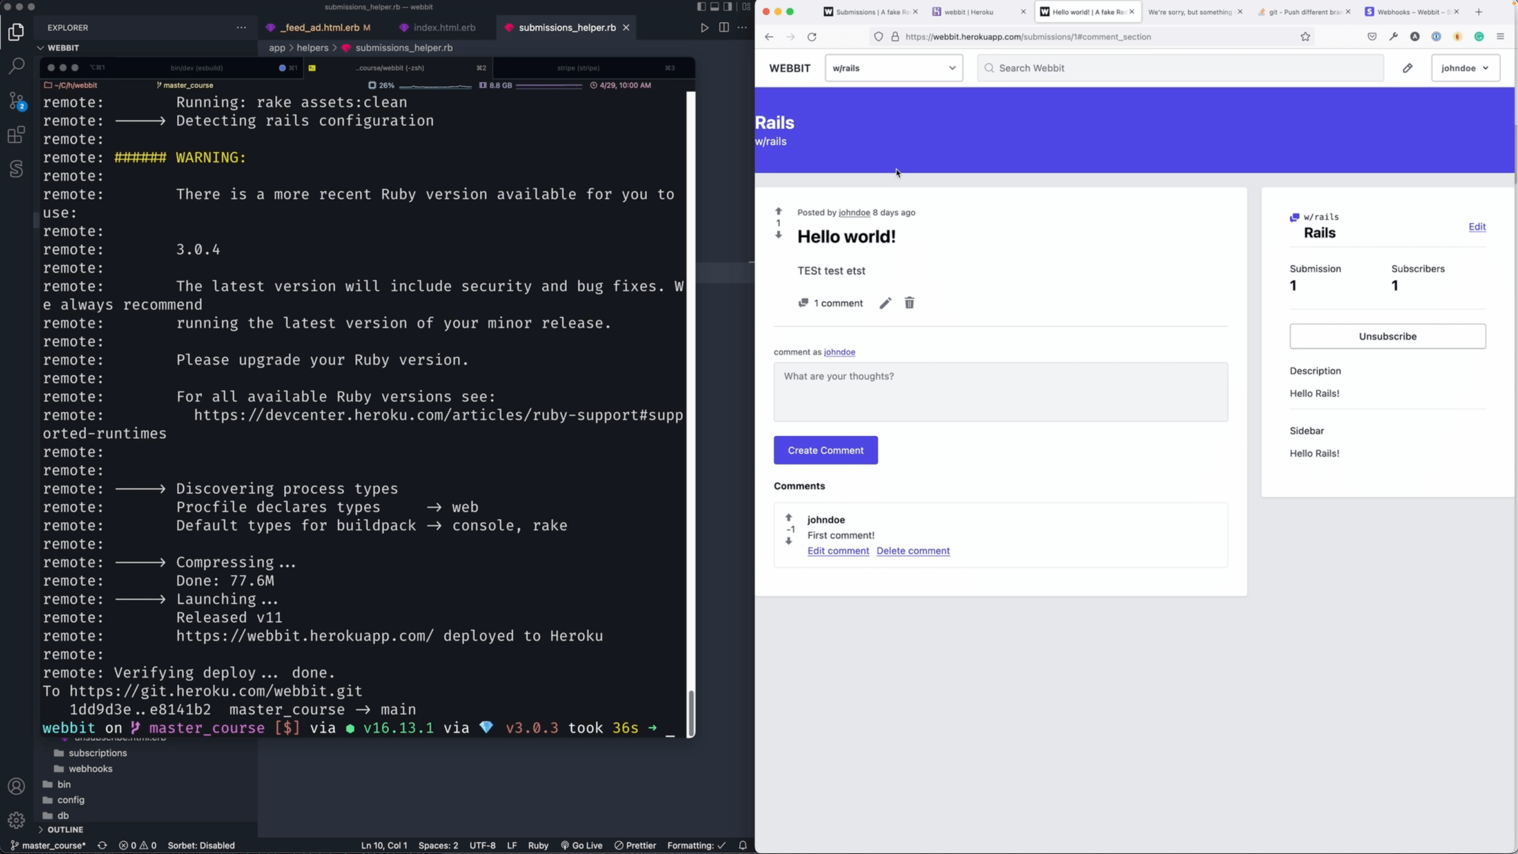Open the Explorer view in the activity bar
The width and height of the screenshot is (1518, 854).
pos(17,32)
